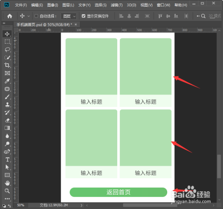Image resolution: width=223 pixels, height=209 pixels.
Task: Open the 图像(I) menu
Action: coord(53,5)
